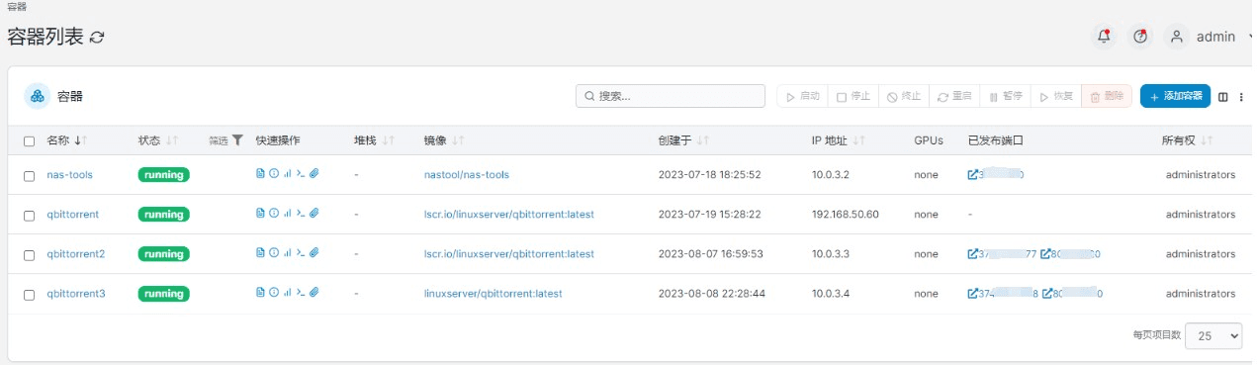Click the 添加容器 button
1257x365 pixels.
tap(1175, 96)
